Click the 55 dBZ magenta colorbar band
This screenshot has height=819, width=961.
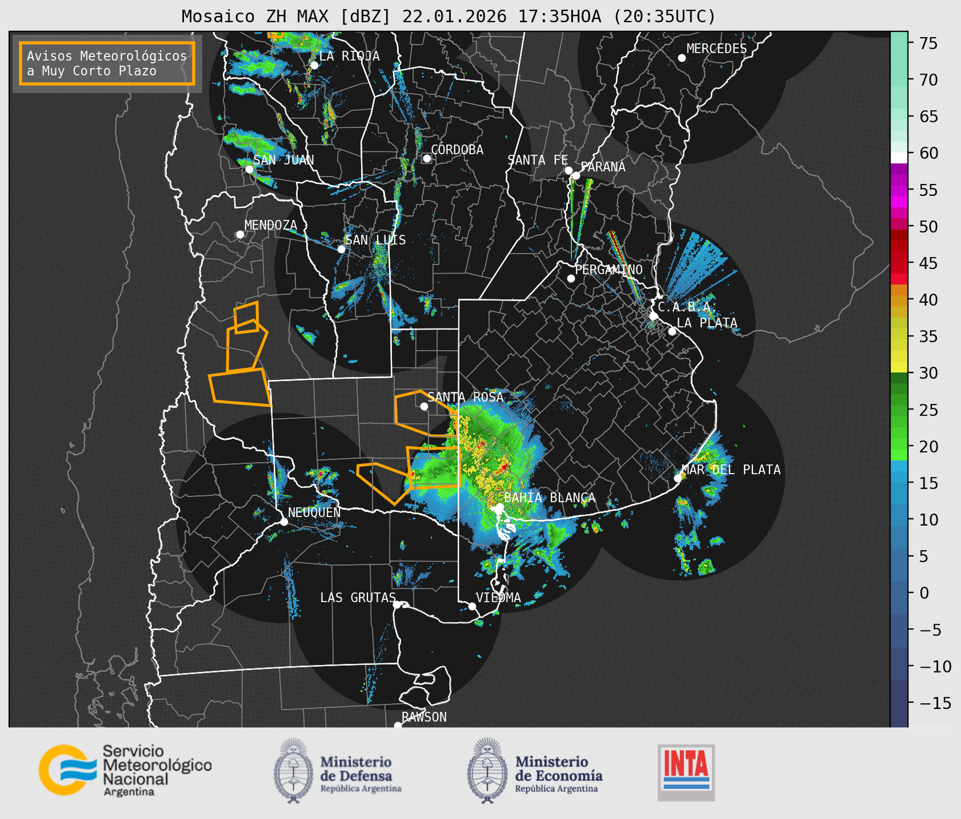click(x=899, y=190)
